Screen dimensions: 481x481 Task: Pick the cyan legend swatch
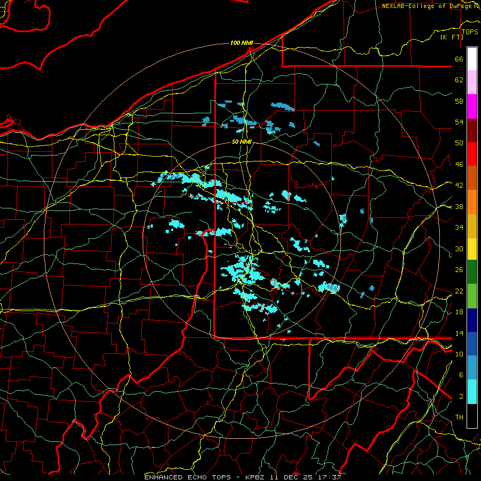pyautogui.click(x=472, y=392)
